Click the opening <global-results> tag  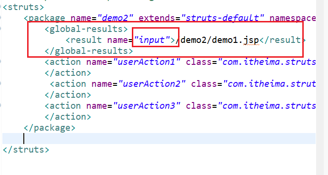(86, 29)
